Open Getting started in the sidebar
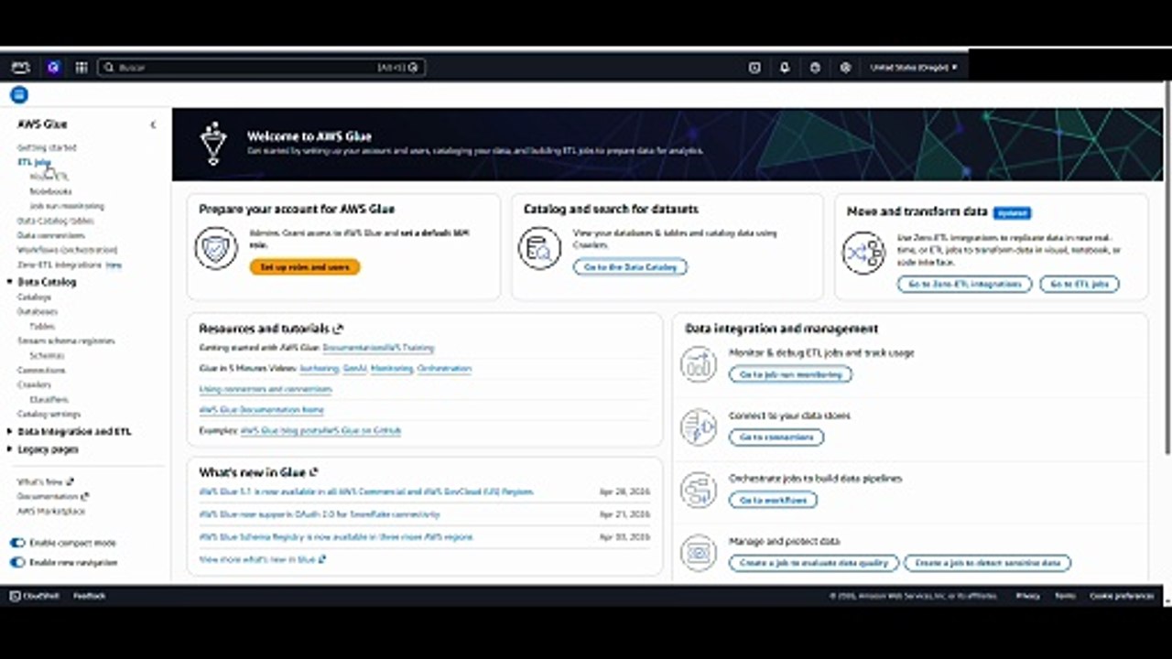The image size is (1172, 659). (x=47, y=147)
